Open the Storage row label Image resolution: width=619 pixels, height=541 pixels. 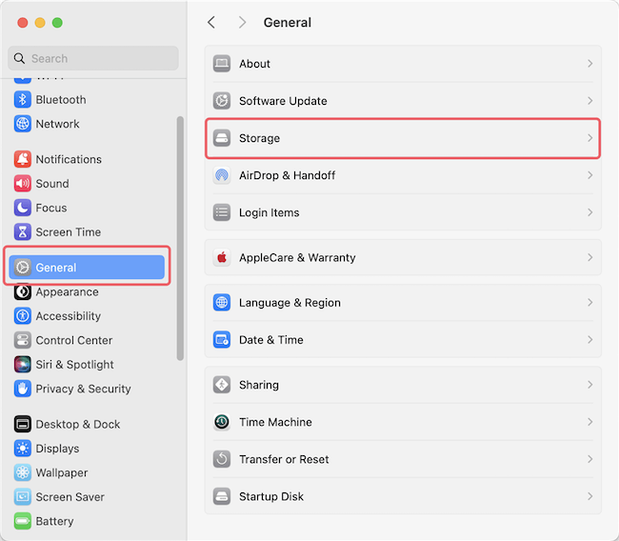pos(259,138)
